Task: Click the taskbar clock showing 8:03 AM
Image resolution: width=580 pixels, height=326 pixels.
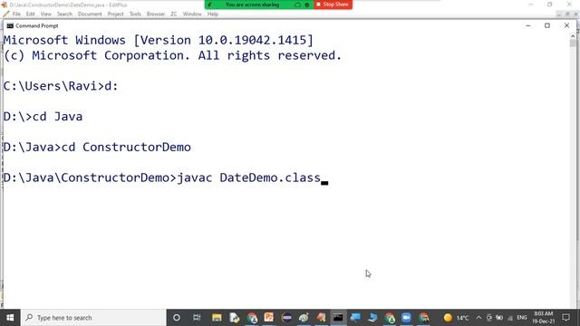Action: 544,318
